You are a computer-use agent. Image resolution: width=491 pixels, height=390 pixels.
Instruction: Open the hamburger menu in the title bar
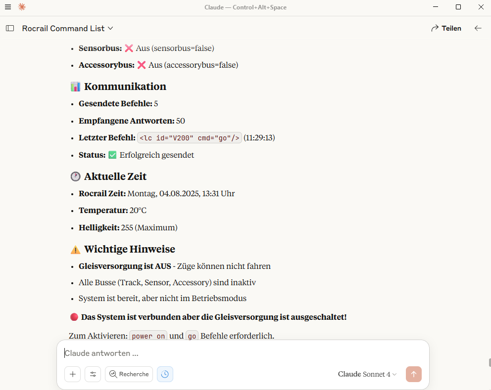click(x=8, y=7)
